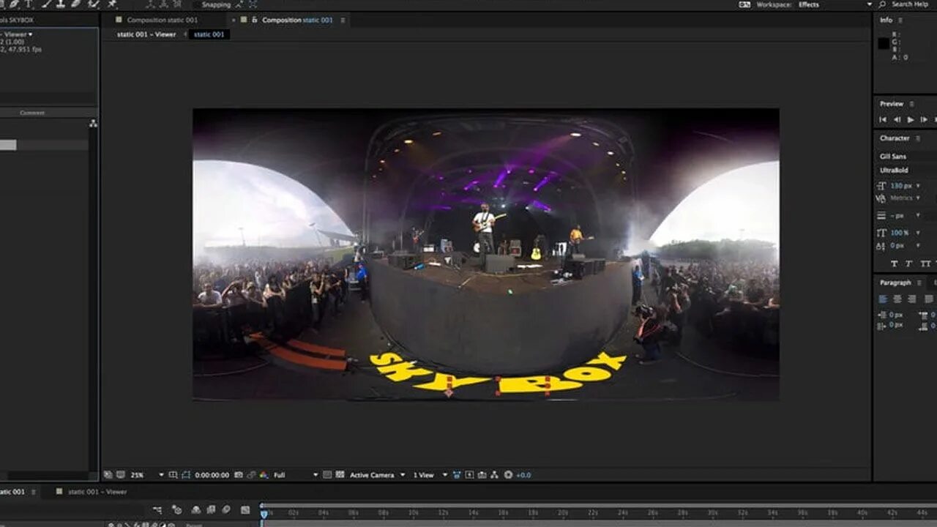Open the 1 View layout dropdown

[x=430, y=475]
